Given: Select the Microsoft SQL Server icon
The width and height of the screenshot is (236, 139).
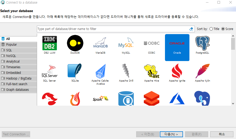Looking at the screenshot, I should pos(49,71).
